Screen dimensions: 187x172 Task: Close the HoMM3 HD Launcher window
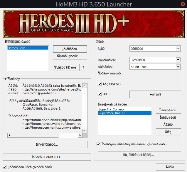point(183,4)
